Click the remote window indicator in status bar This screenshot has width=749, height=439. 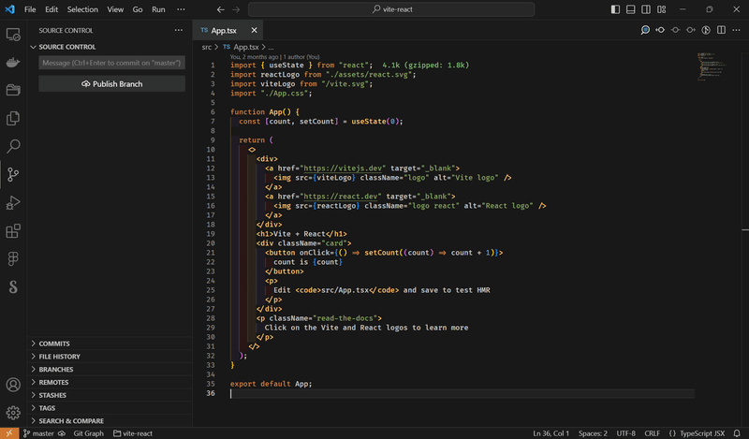pyautogui.click(x=9, y=433)
